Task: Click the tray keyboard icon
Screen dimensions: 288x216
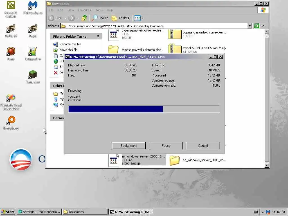Action: click(256, 212)
